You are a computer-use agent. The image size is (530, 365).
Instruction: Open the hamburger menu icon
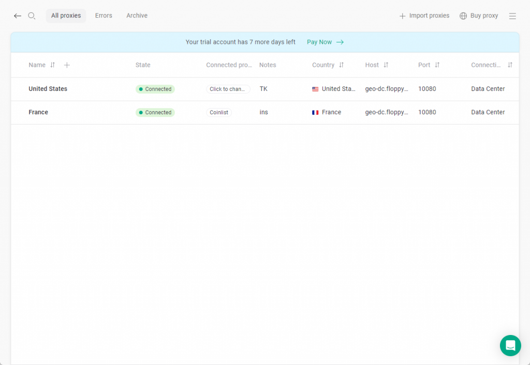pyautogui.click(x=512, y=16)
